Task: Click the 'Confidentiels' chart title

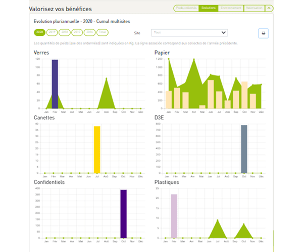Action: coord(49,182)
